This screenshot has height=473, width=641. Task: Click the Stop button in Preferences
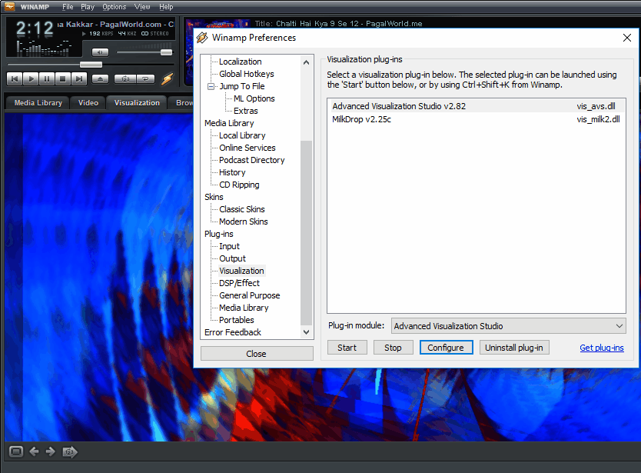[x=393, y=348]
